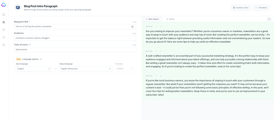274x120 pixels.
Task: Open the templates grid icon in sidebar
Action: (4, 22)
